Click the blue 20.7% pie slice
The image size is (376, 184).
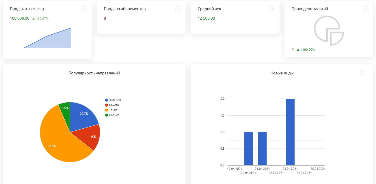[82, 115]
